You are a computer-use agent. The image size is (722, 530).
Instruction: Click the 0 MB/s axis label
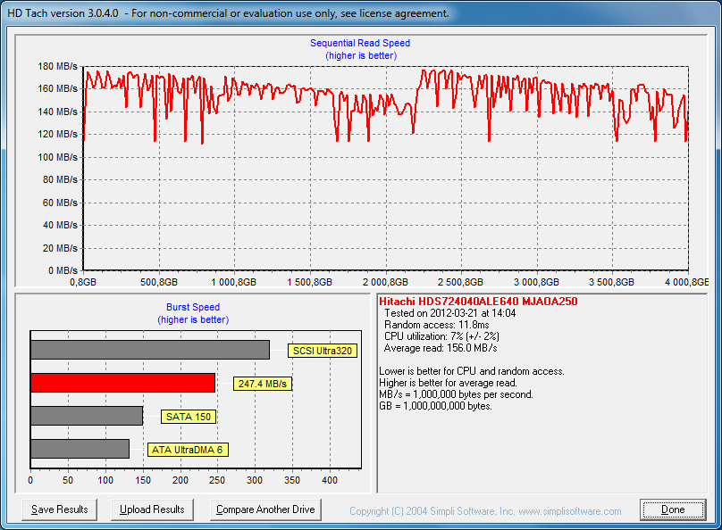(63, 270)
